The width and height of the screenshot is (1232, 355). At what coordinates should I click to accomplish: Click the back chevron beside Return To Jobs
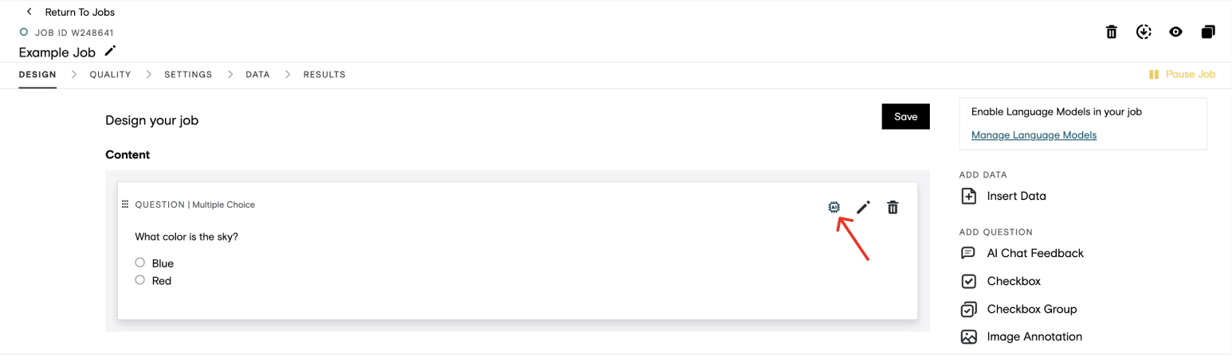[29, 12]
